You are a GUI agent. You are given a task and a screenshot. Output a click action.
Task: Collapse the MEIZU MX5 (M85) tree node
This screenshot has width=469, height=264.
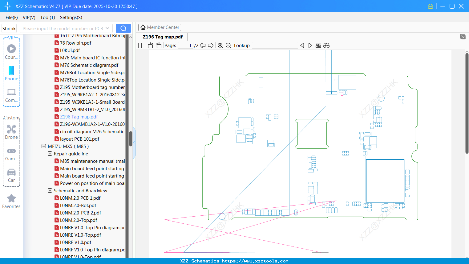43,146
